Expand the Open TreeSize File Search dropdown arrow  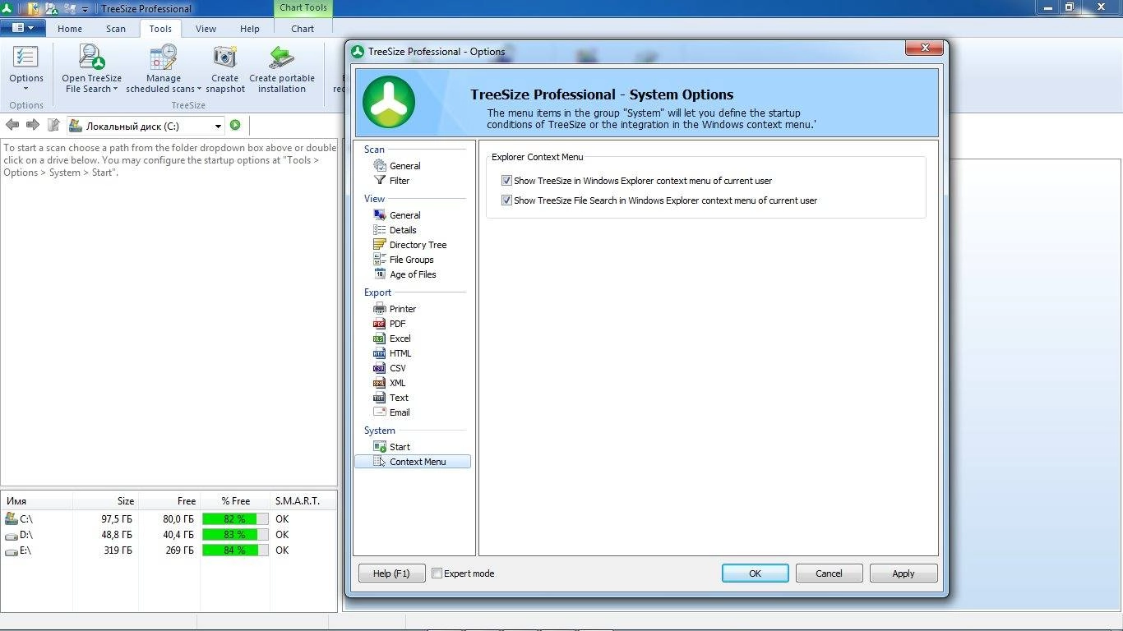pyautogui.click(x=115, y=90)
